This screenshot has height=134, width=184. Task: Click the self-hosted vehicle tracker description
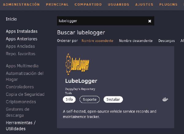coord(109,114)
